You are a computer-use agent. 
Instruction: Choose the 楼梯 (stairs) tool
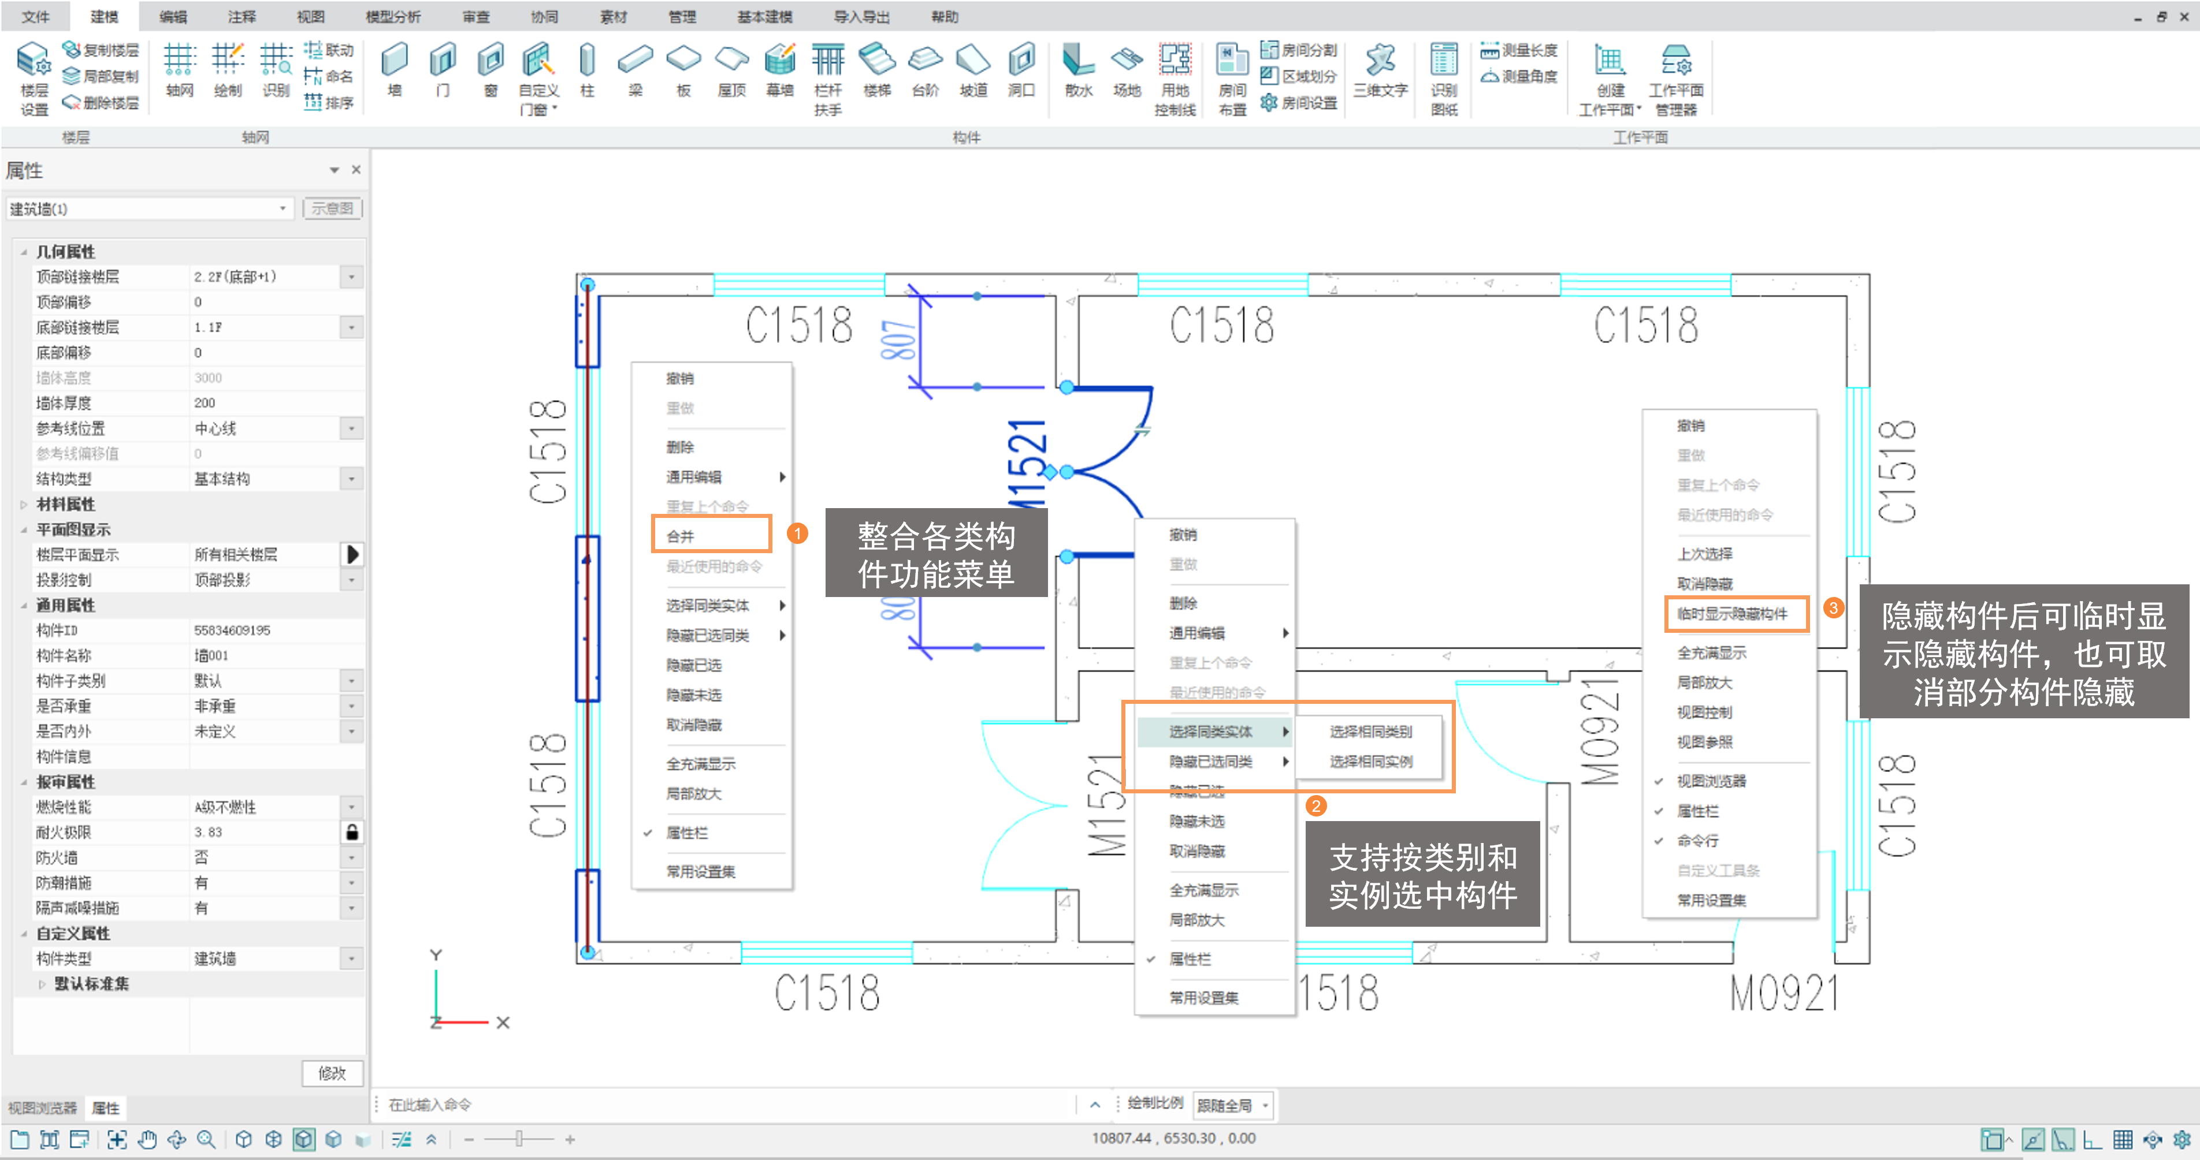tap(876, 68)
